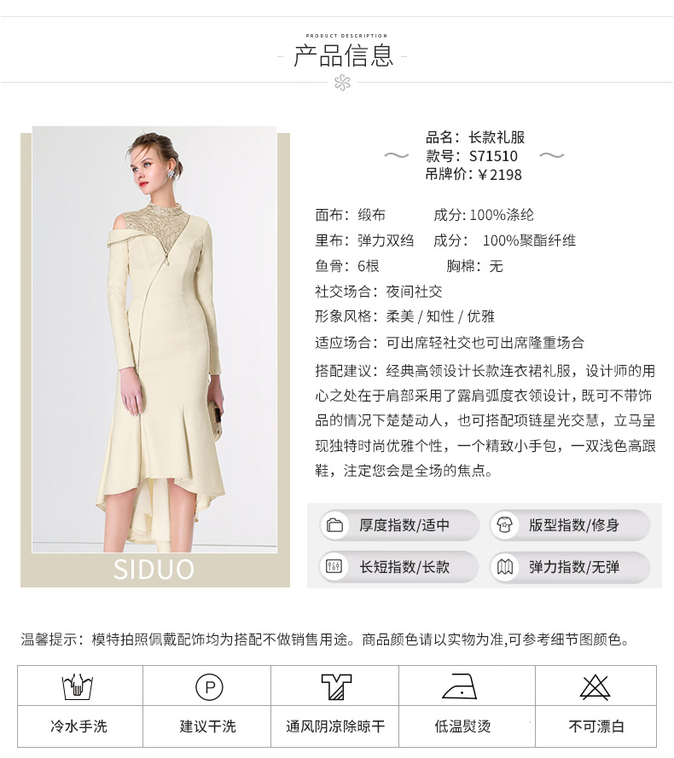Select the 厚度指数/适中 pill
The height and width of the screenshot is (758, 674).
click(x=399, y=525)
